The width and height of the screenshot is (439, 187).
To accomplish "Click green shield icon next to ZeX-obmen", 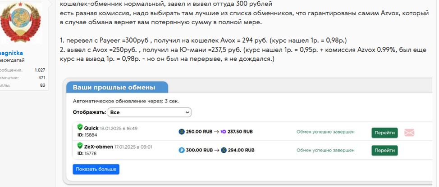I will pyautogui.click(x=80, y=146).
